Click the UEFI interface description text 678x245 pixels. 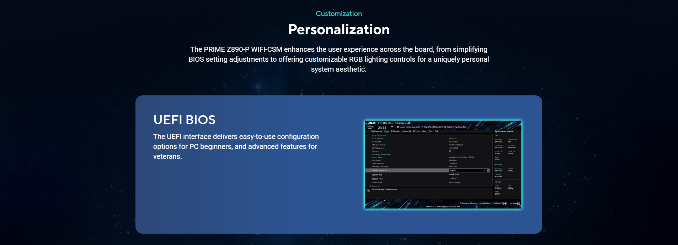click(x=236, y=146)
